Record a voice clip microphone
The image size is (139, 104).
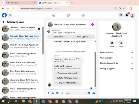[x=49, y=93]
